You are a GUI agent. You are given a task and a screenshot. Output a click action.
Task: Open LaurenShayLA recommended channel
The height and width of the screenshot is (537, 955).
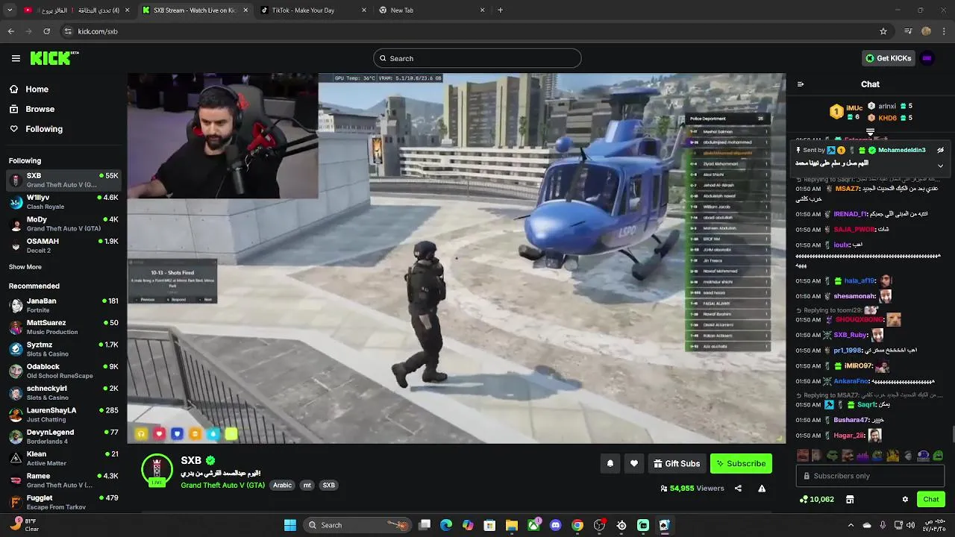63,415
